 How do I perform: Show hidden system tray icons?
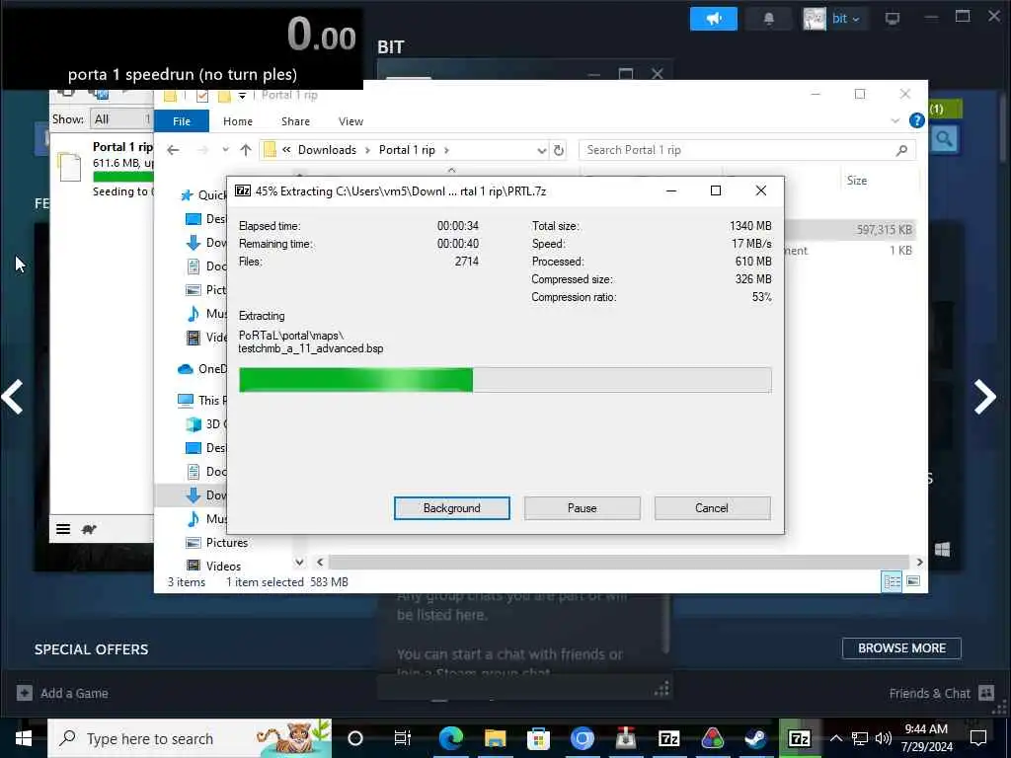(835, 738)
